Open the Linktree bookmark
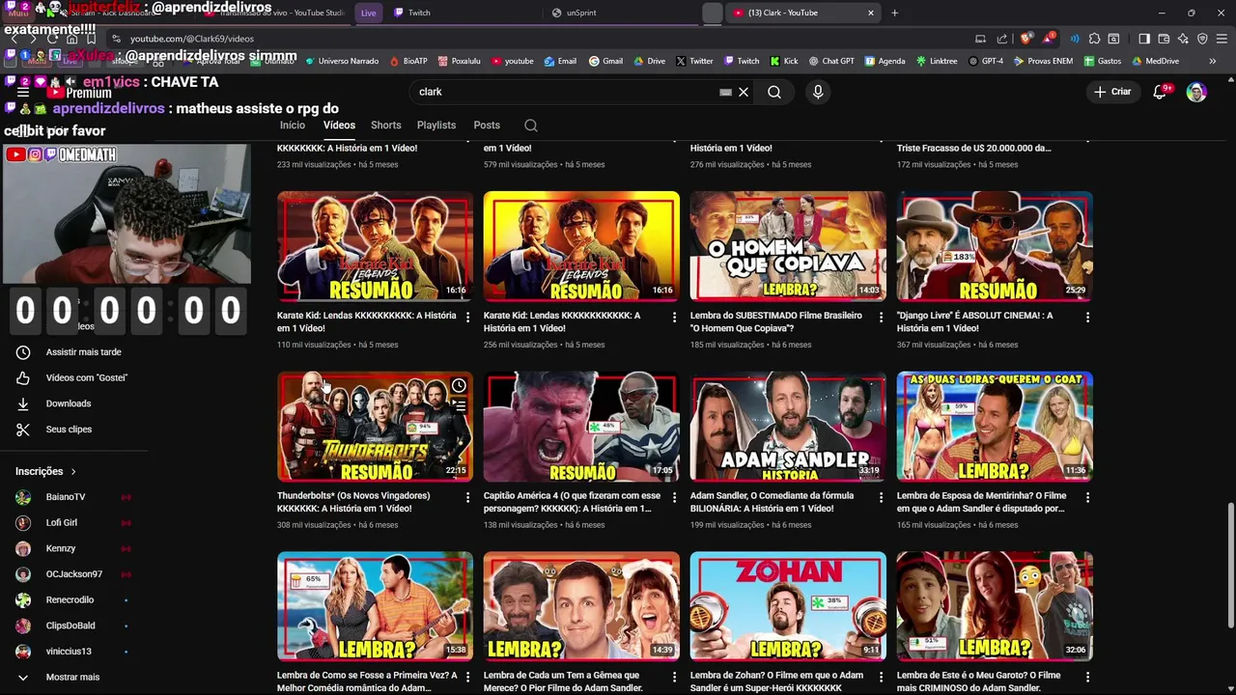Image resolution: width=1236 pixels, height=695 pixels. coord(936,61)
